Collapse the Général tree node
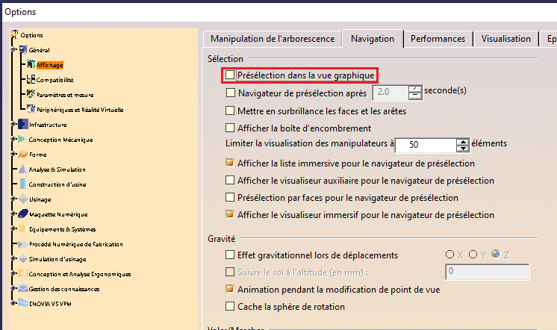The width and height of the screenshot is (557, 330). (x=13, y=50)
